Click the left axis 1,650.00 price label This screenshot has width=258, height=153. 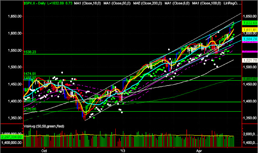(x=15, y=16)
